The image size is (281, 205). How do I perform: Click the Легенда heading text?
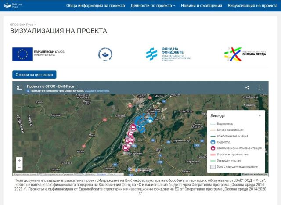[x=217, y=116]
